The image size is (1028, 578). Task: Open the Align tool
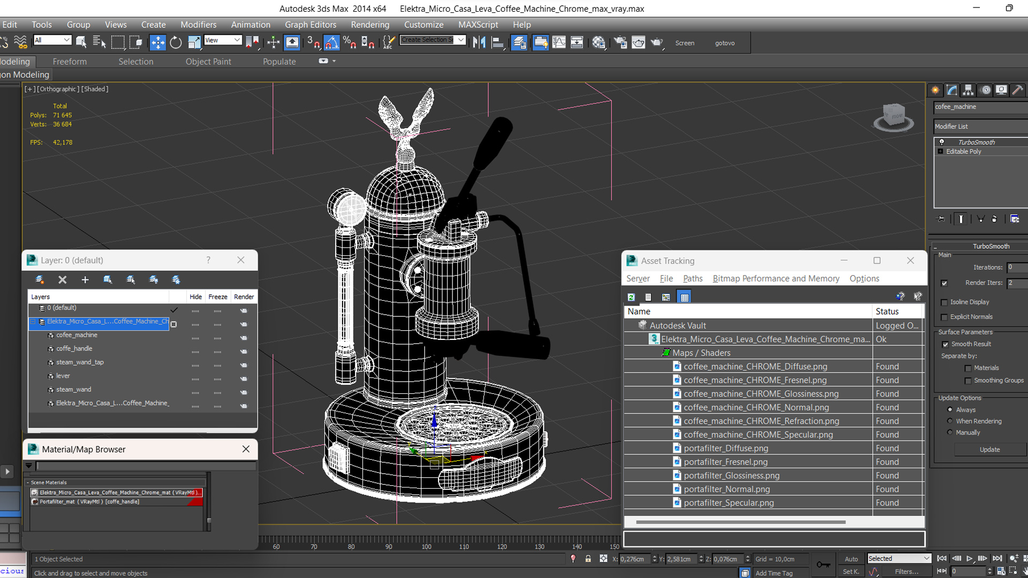click(x=497, y=43)
